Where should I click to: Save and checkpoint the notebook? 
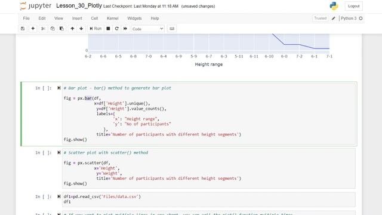(x=23, y=29)
